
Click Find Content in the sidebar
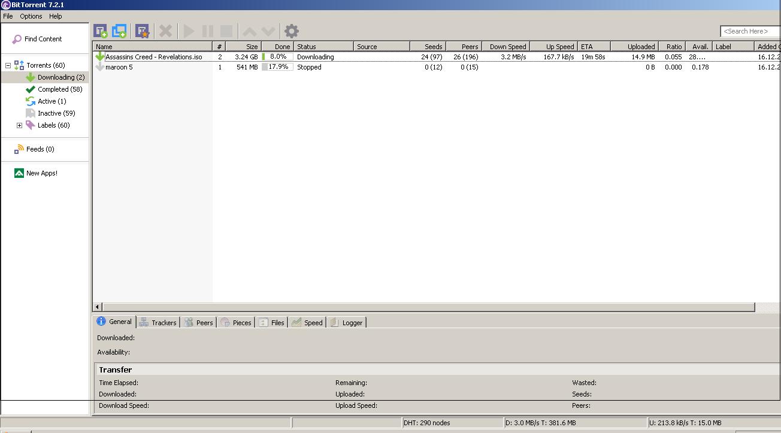tap(43, 39)
